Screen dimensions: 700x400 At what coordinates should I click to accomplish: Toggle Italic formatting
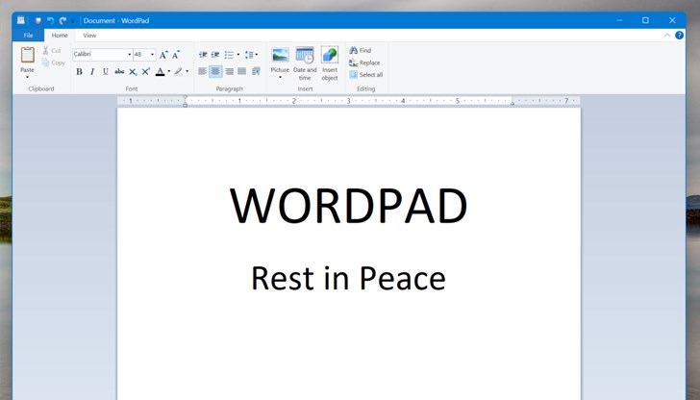tap(92, 71)
